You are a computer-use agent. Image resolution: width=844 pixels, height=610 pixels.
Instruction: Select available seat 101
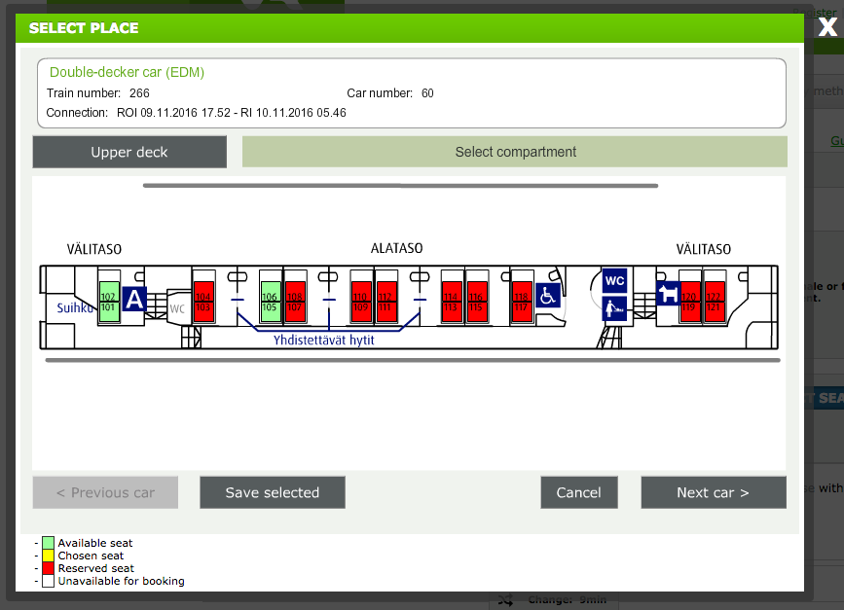pos(109,312)
